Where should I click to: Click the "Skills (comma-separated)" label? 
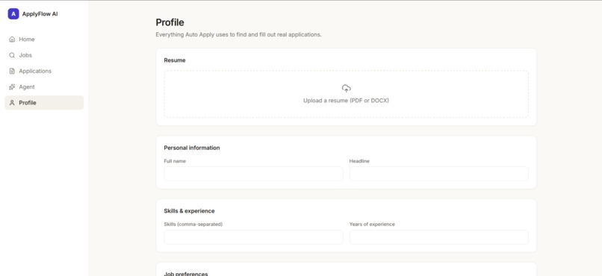[x=193, y=225]
